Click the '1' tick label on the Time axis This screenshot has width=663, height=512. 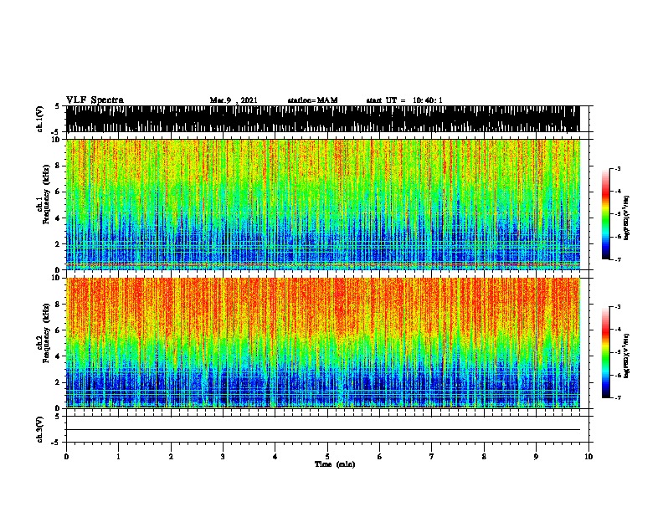118,456
